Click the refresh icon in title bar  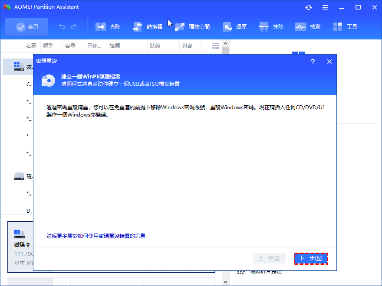[309, 7]
